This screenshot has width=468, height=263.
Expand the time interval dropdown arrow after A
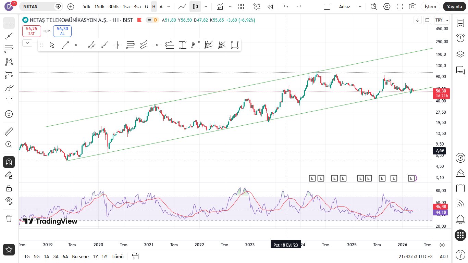point(168,7)
